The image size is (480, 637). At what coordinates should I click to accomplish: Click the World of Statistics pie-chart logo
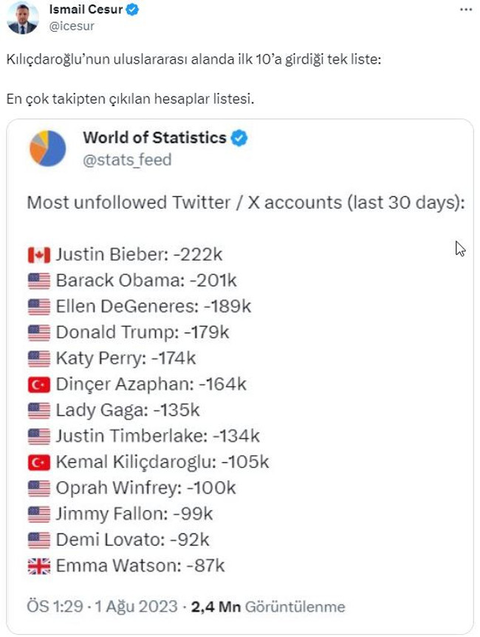pos(48,148)
